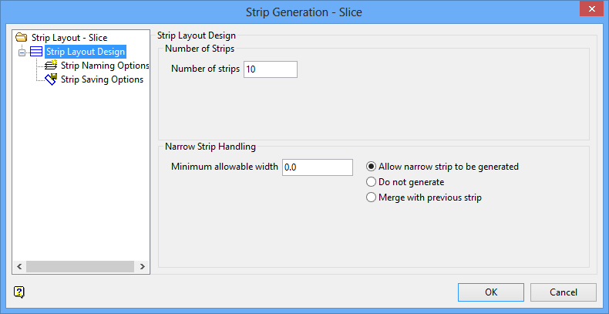Image resolution: width=609 pixels, height=314 pixels.
Task: Click the Strip Naming Options icon
Action: tap(52, 66)
